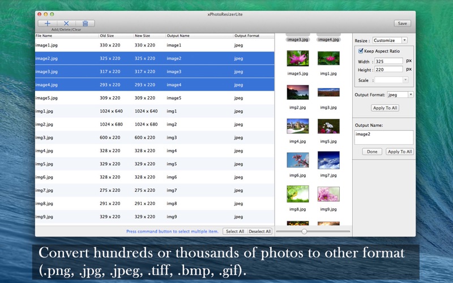
Task: Select image1.jpg in the file list
Action: pyautogui.click(x=155, y=45)
